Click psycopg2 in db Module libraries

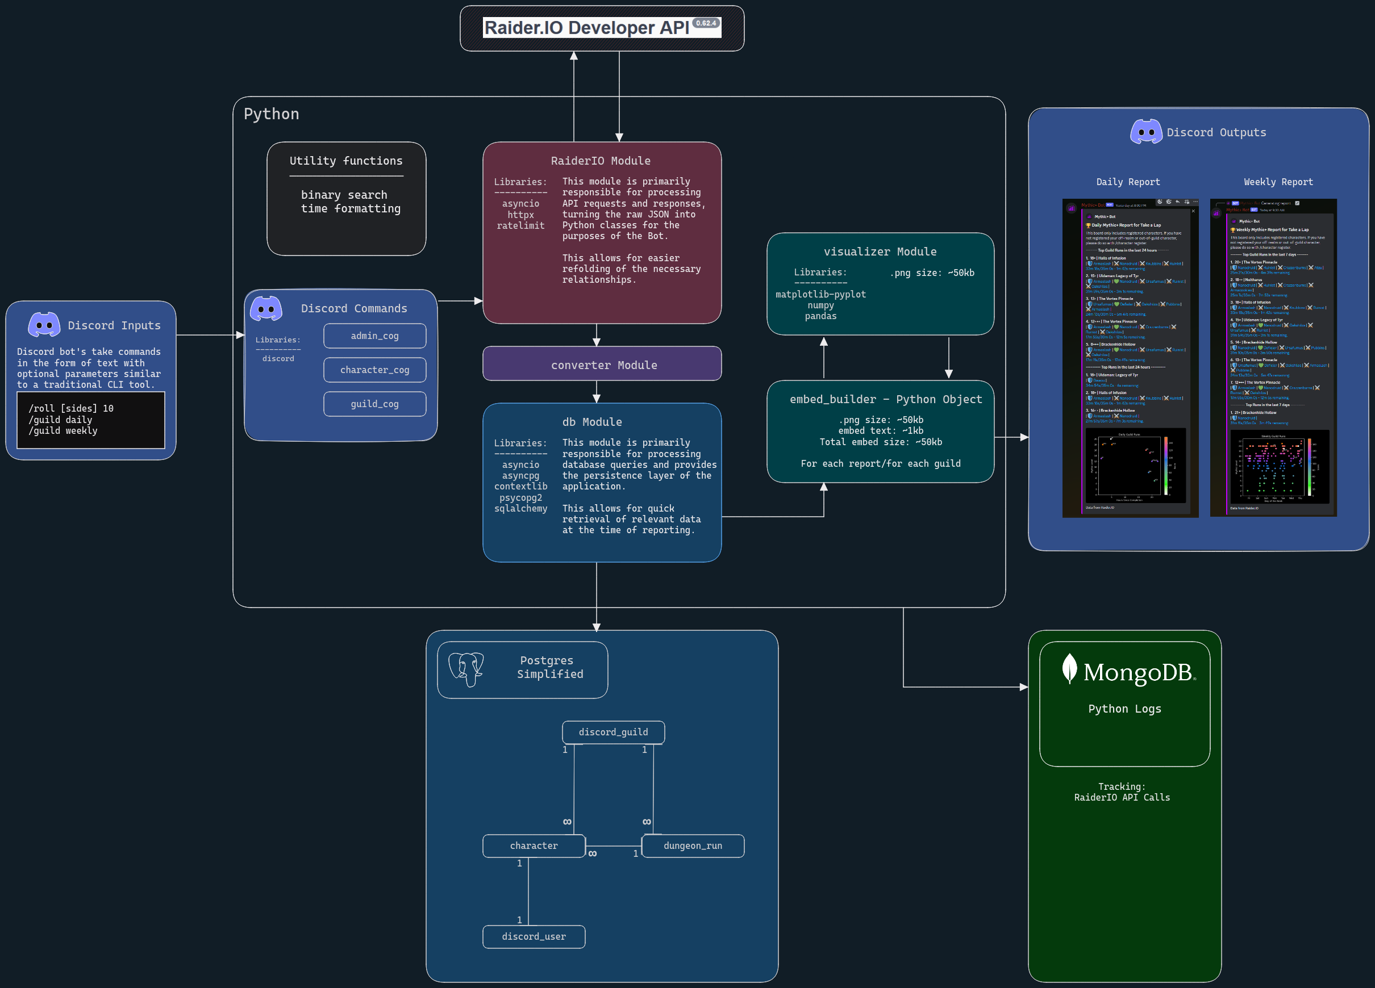tap(521, 497)
